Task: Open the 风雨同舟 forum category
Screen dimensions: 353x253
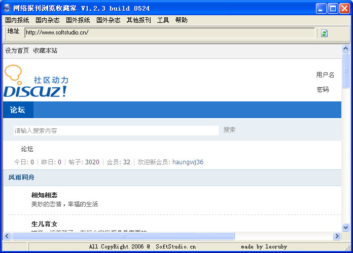Action: coord(21,177)
